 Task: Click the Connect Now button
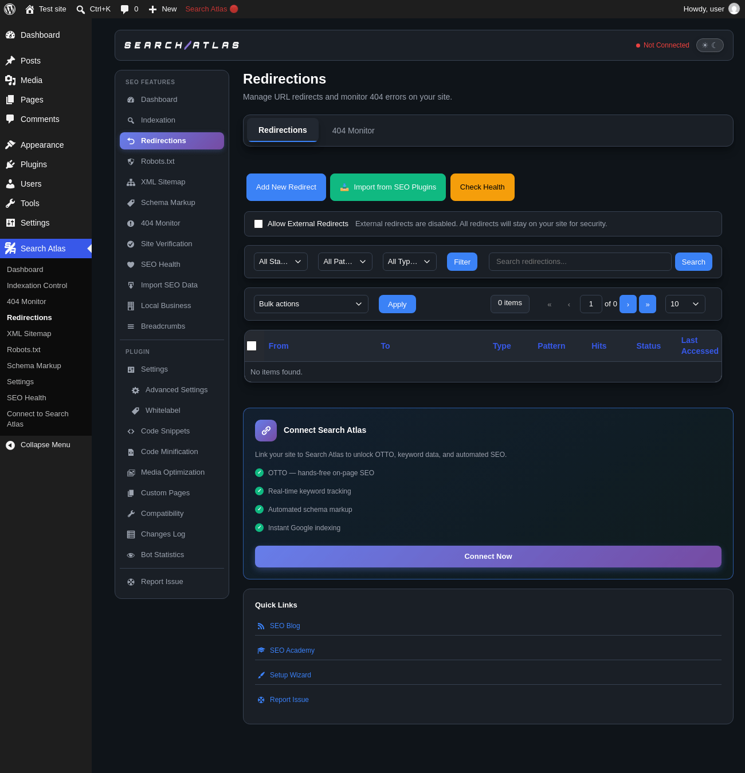[x=488, y=557]
